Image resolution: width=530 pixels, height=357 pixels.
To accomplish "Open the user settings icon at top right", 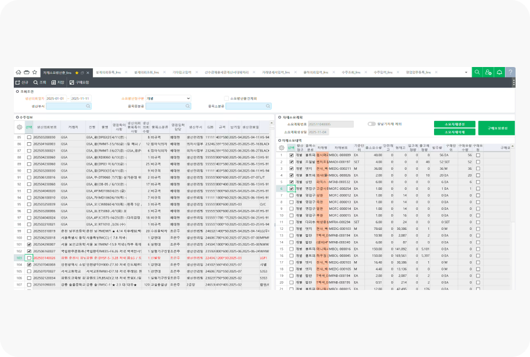I will pos(489,73).
